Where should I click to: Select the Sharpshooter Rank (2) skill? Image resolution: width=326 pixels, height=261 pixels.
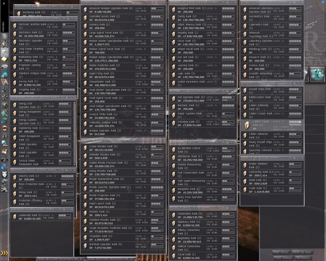(124, 83)
